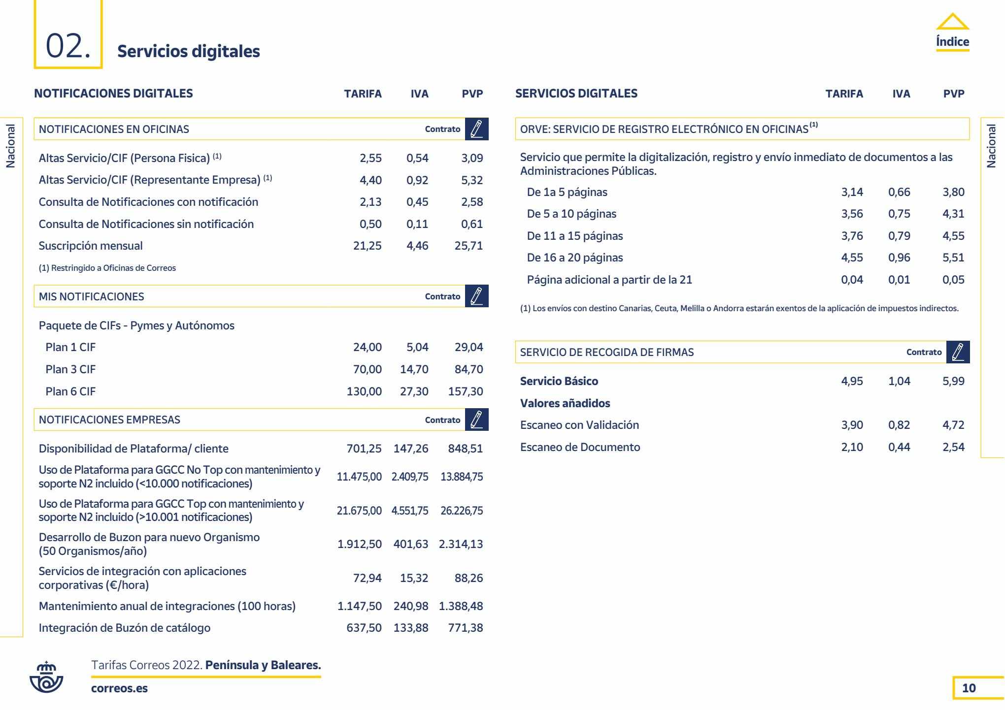1005x710 pixels.
Task: Click the Notificaciones Empresas contract pencil icon
Action: click(476, 420)
